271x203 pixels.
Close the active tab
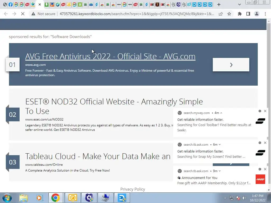pos(40,5)
